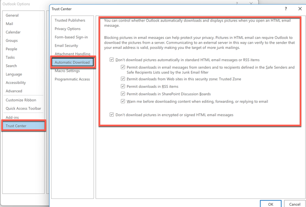Select Automatic Download in Trust Center
The height and width of the screenshot is (207, 306).
coord(73,62)
